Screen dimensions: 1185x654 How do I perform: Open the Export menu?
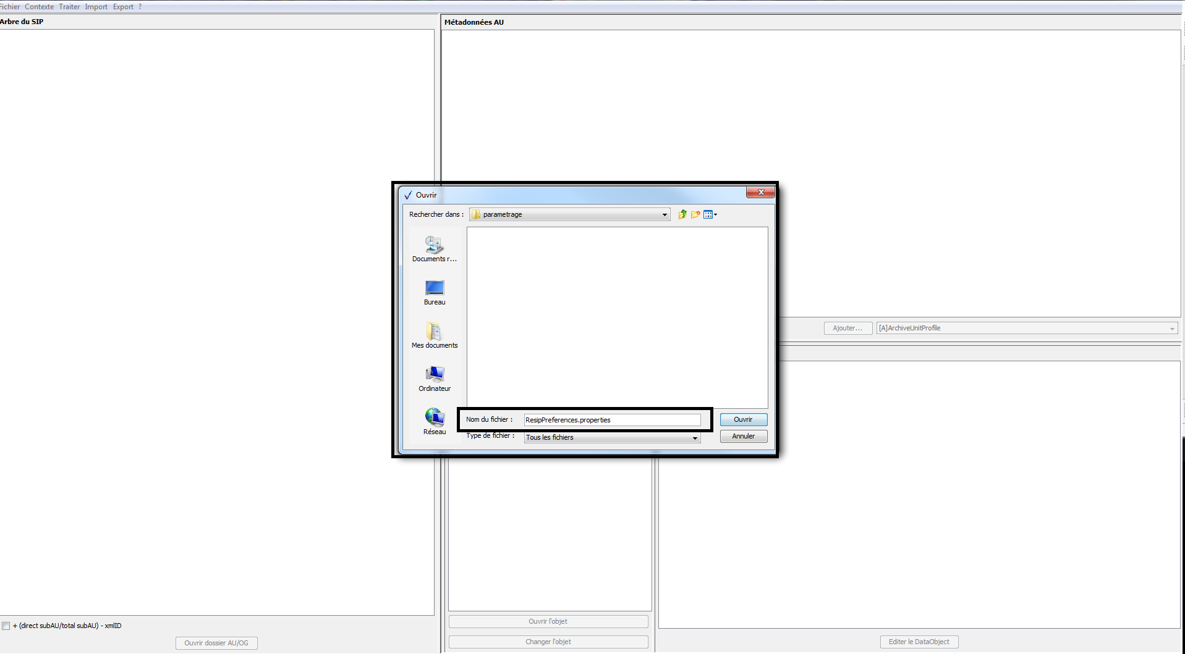123,7
